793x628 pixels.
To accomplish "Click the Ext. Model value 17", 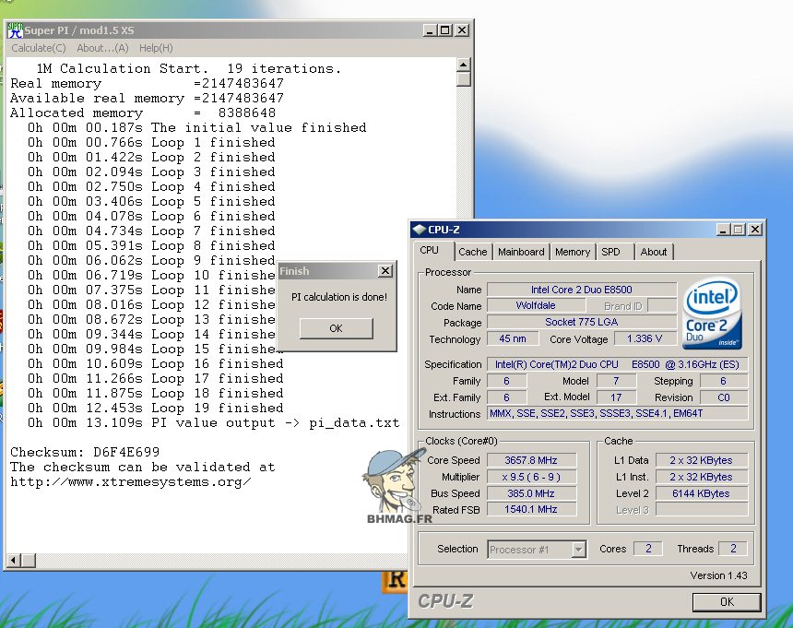I will tap(616, 397).
